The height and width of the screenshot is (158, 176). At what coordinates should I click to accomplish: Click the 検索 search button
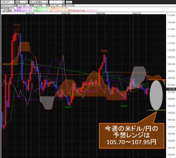(69, 2)
